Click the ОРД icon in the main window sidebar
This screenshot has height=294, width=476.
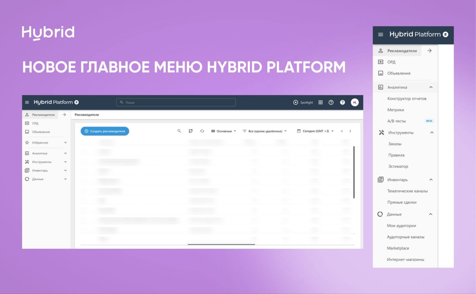click(27, 123)
